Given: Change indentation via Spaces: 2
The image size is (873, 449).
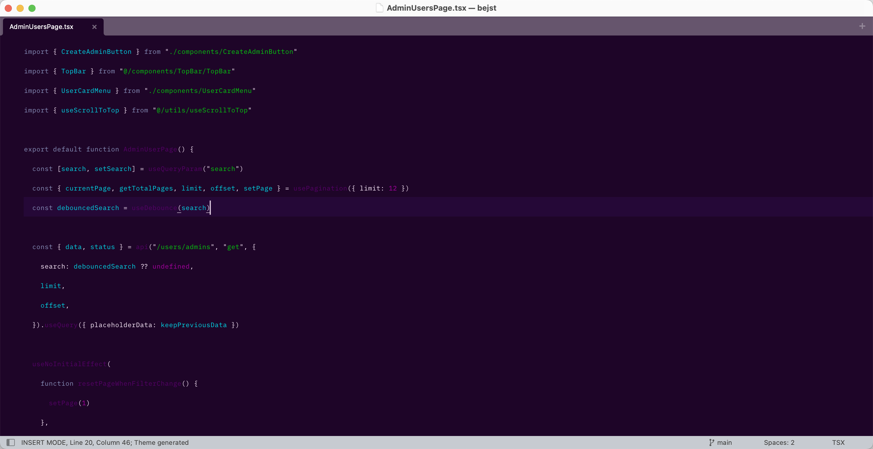Looking at the screenshot, I should click(779, 442).
